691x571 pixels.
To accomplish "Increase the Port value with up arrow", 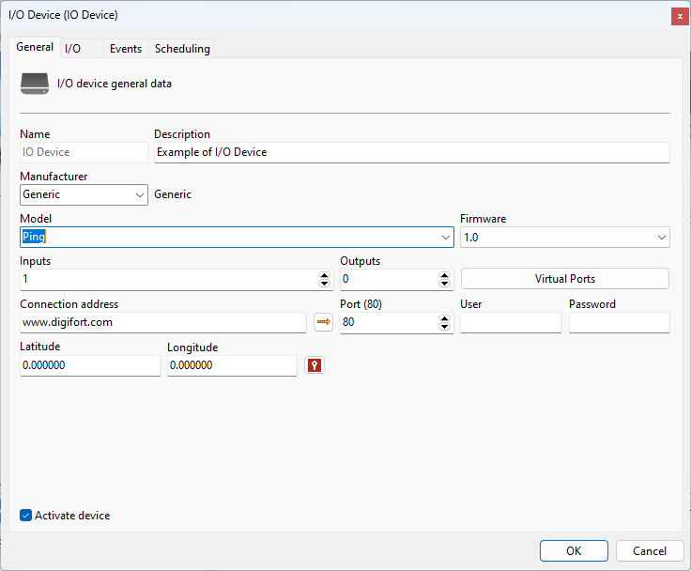I will 444,318.
